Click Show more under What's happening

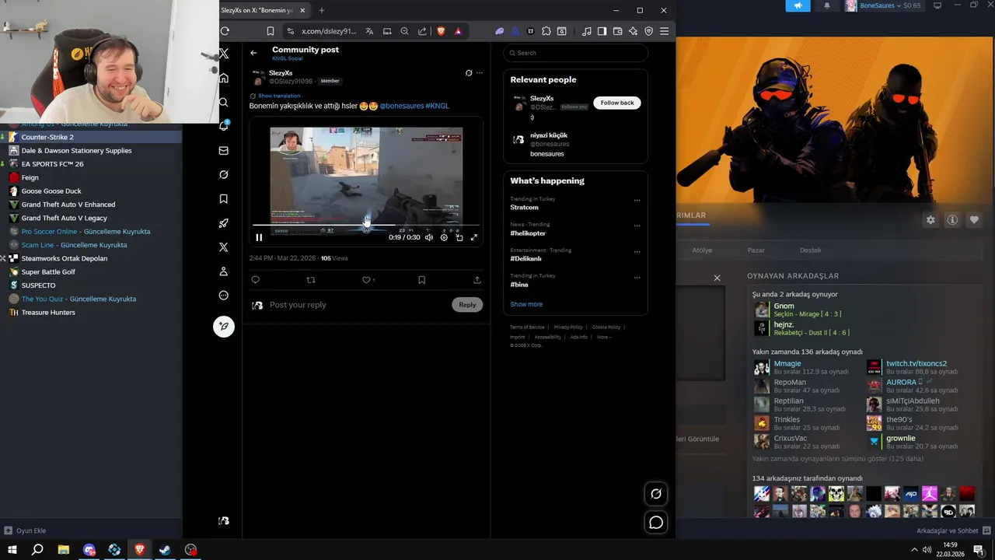(526, 304)
